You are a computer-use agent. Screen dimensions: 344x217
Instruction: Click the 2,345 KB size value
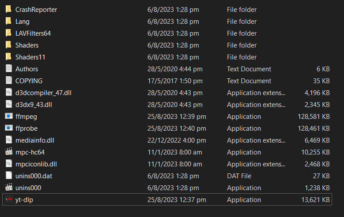tap(317, 105)
